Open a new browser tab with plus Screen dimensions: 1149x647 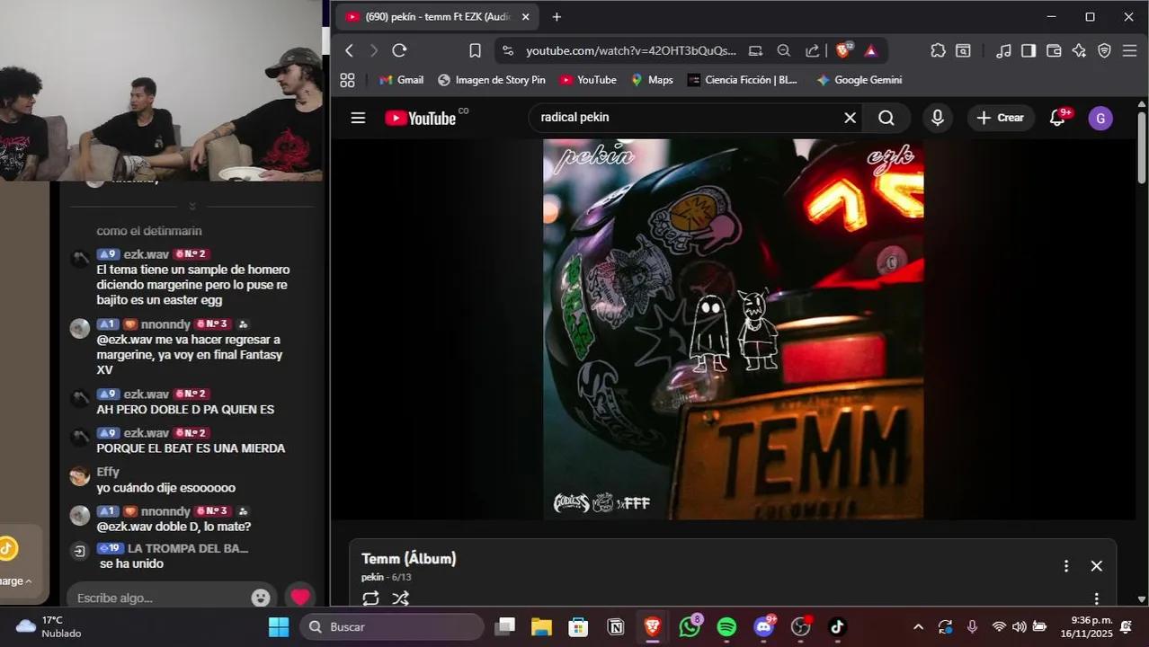(x=557, y=17)
